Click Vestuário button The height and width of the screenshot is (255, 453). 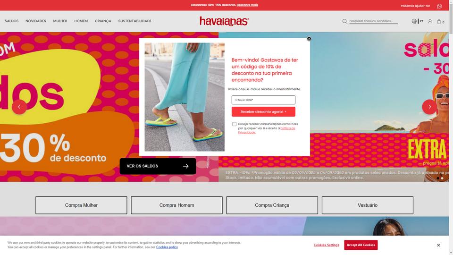[368, 205]
